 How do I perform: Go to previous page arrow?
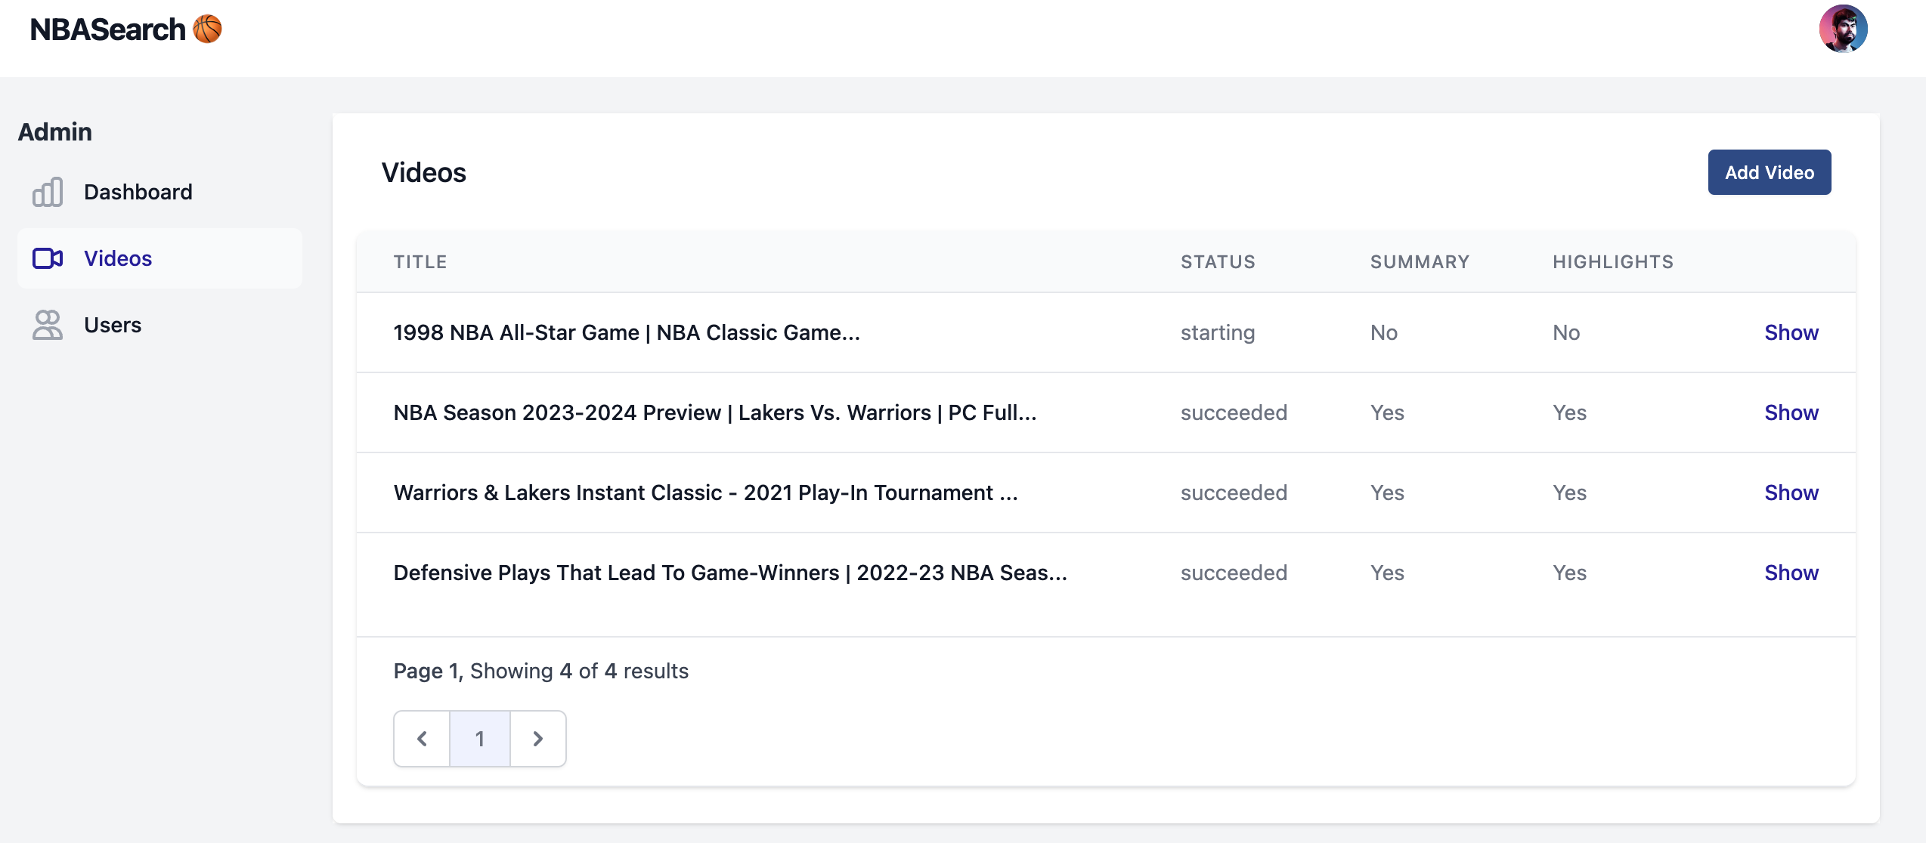coord(422,739)
